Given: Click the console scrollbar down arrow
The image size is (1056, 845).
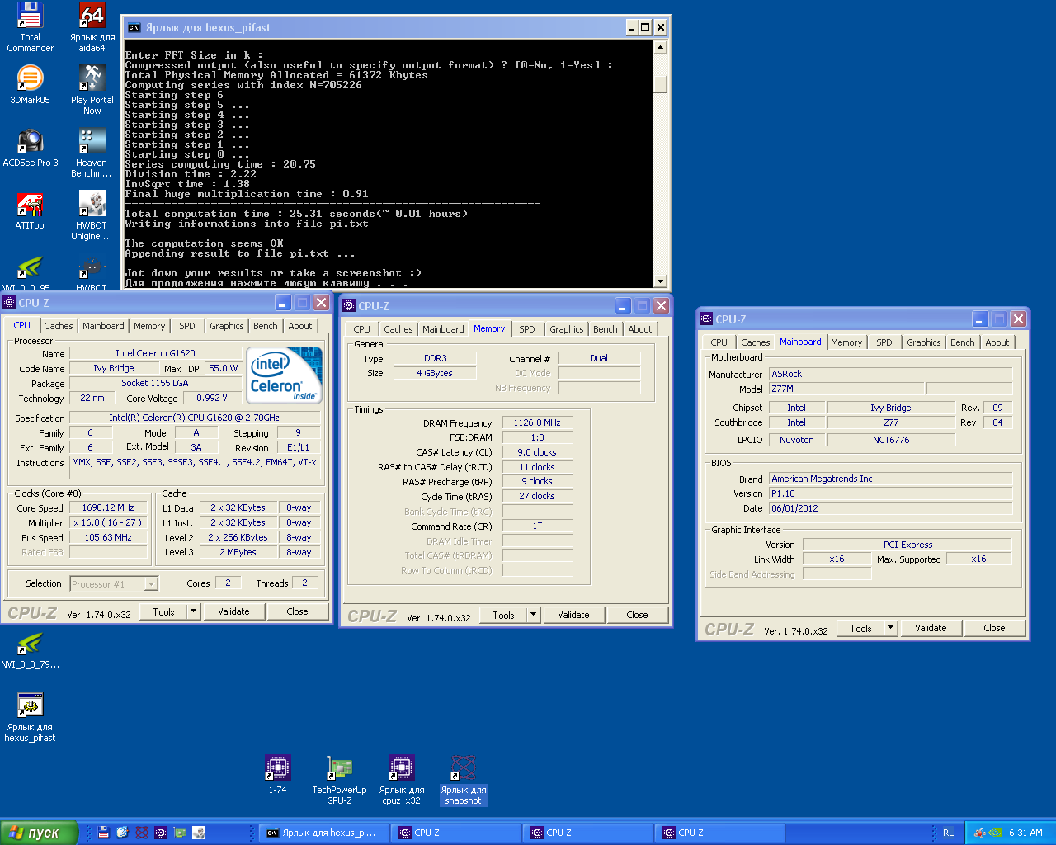Looking at the screenshot, I should (x=660, y=281).
